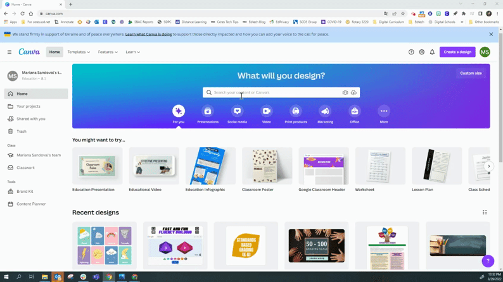The height and width of the screenshot is (282, 503).
Task: Open Windows Start menu
Action: point(6,276)
